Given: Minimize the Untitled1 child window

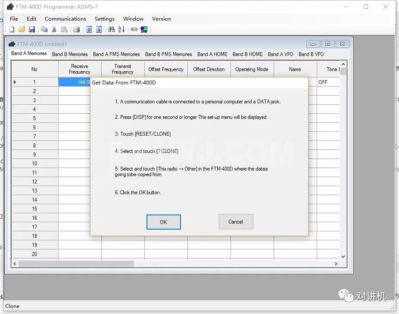Looking at the screenshot, I should [313, 44].
